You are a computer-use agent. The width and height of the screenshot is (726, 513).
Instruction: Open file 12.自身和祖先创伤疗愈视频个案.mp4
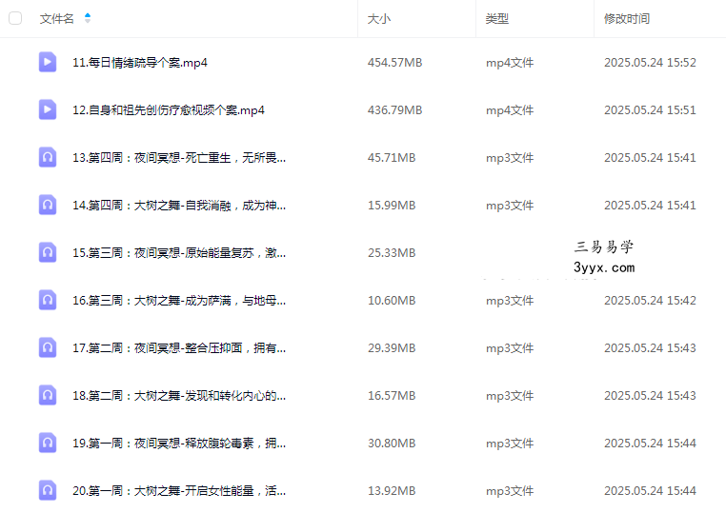[169, 110]
